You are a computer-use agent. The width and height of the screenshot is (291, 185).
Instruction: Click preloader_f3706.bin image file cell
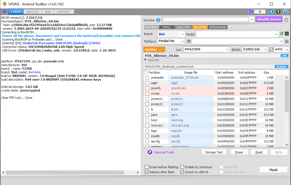pos(191,78)
